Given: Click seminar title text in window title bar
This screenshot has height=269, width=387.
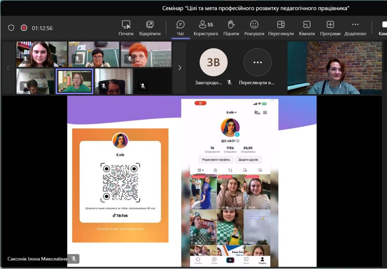Looking at the screenshot, I should point(256,8).
